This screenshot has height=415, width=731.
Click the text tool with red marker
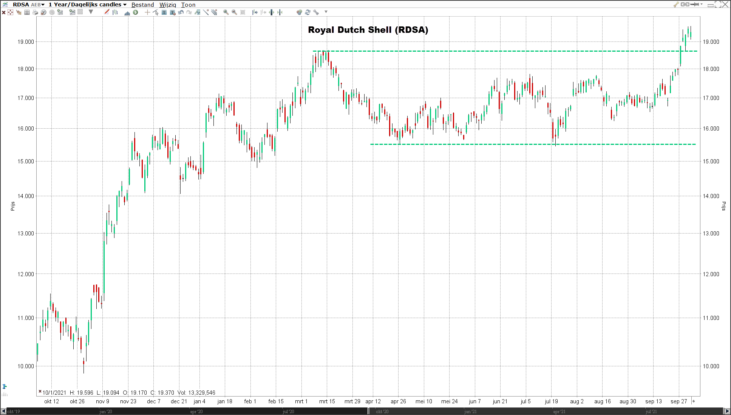pos(173,12)
